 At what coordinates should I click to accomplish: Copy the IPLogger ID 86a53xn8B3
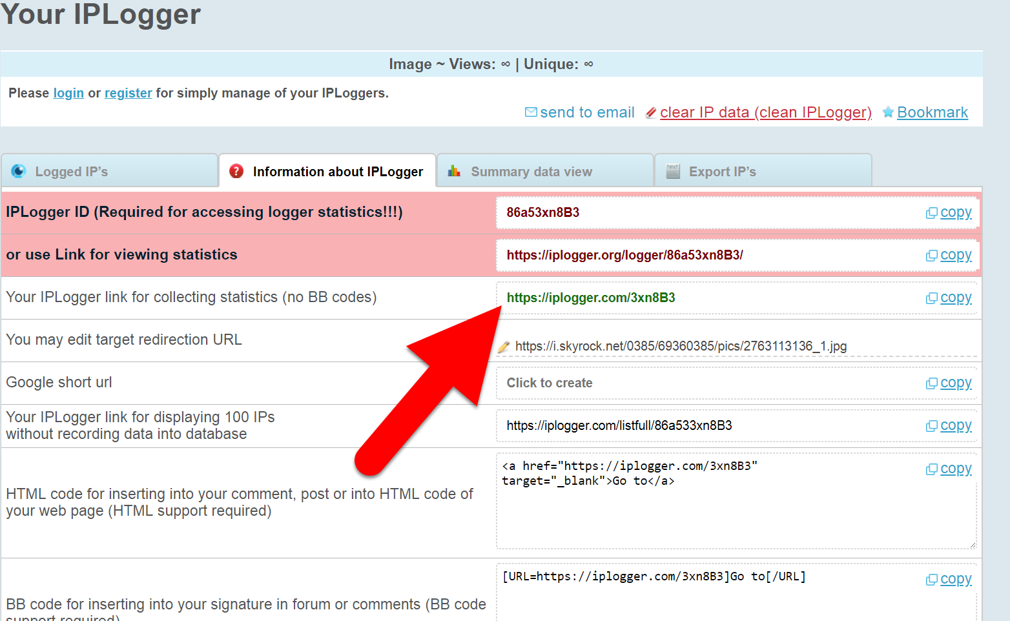pos(956,212)
